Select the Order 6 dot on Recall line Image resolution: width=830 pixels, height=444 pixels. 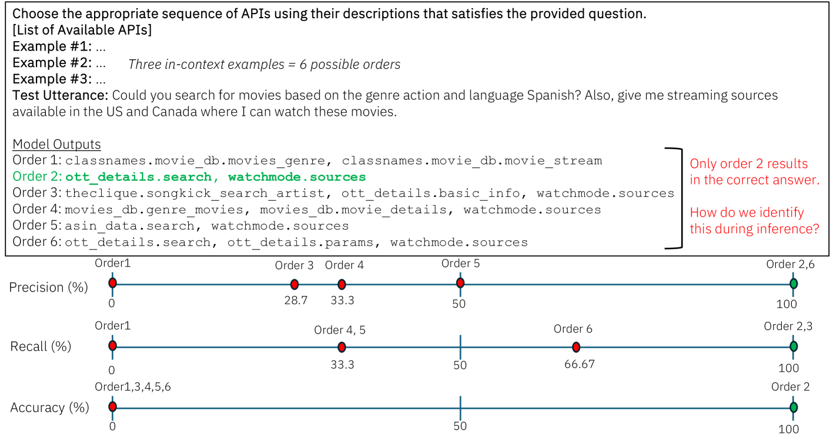(576, 347)
